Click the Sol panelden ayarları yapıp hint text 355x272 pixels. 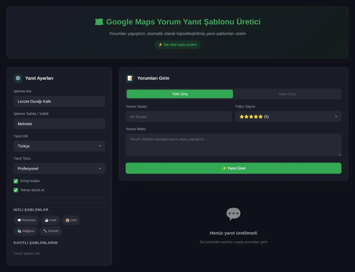tap(233, 242)
